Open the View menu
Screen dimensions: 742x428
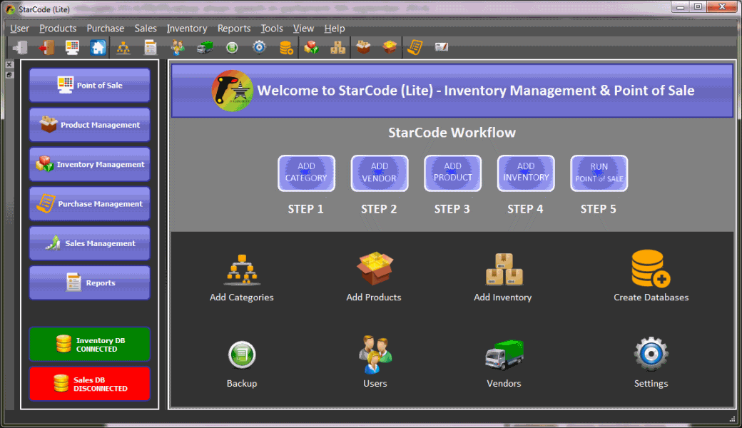point(303,29)
